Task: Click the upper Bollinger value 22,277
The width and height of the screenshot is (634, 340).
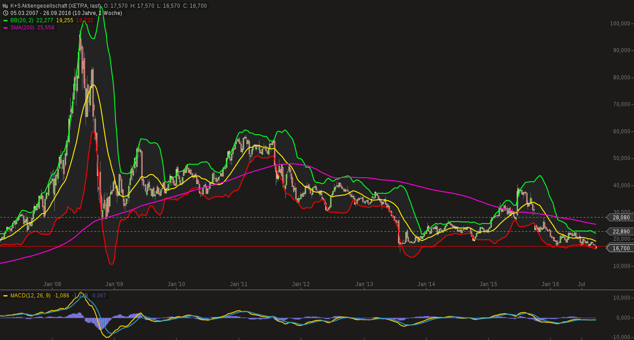Action: pyautogui.click(x=45, y=20)
